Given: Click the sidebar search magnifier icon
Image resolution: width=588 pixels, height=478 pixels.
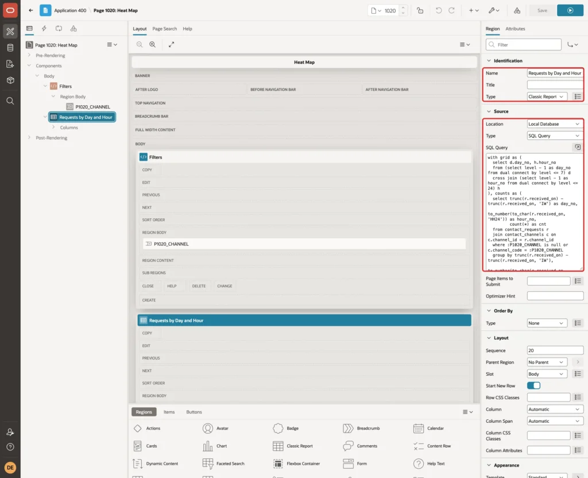Looking at the screenshot, I should (10, 101).
